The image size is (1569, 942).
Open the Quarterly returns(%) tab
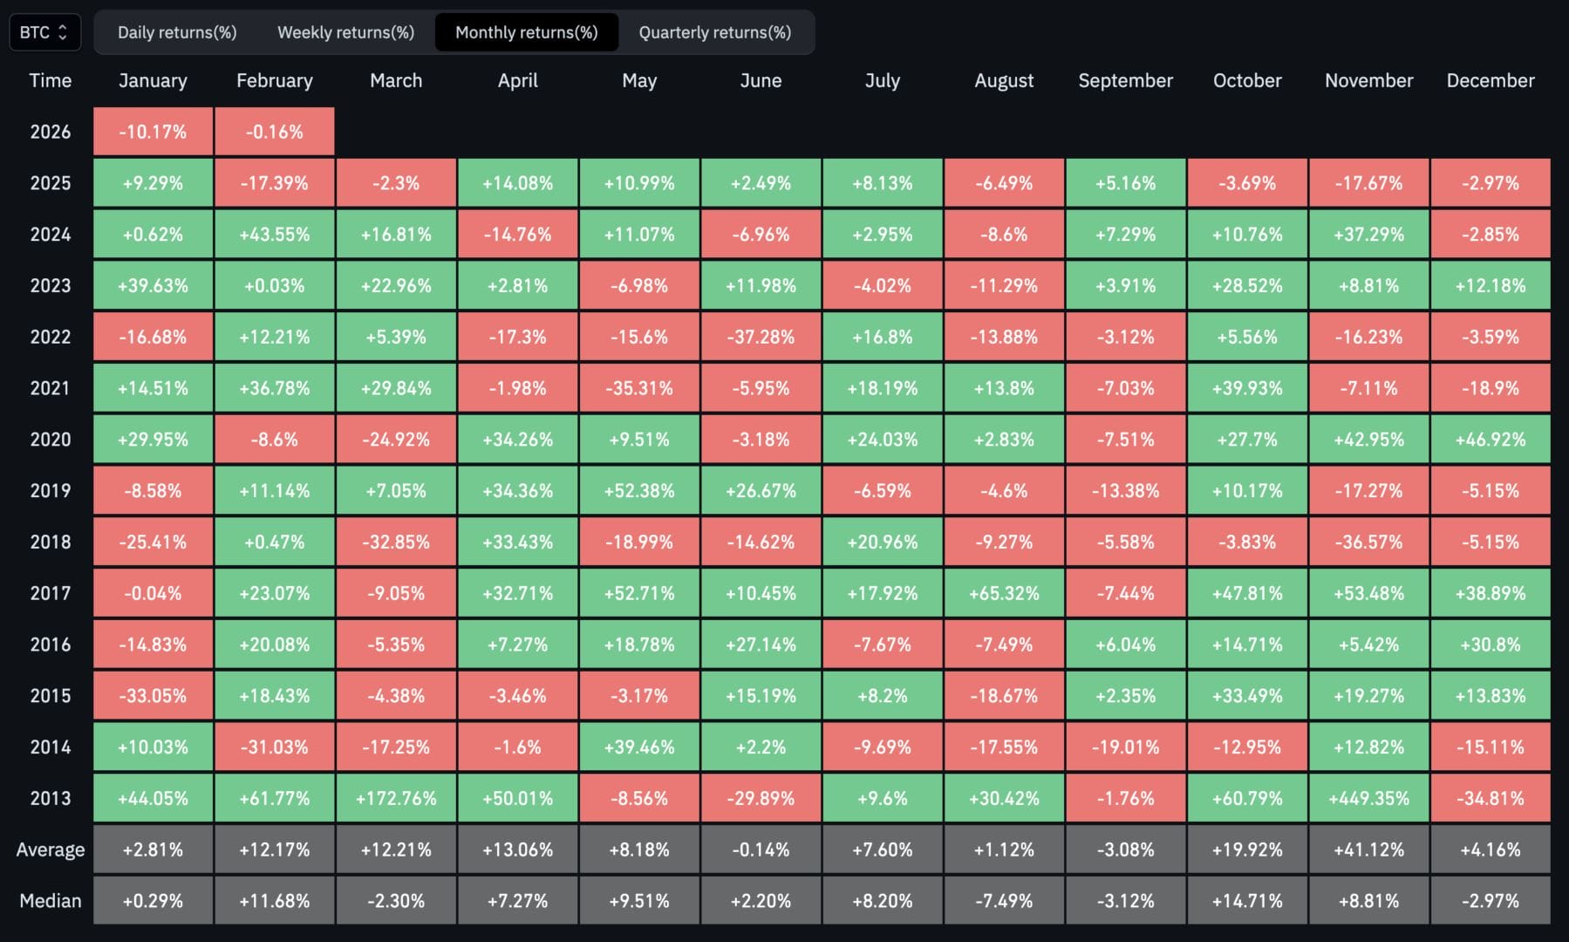coord(714,32)
